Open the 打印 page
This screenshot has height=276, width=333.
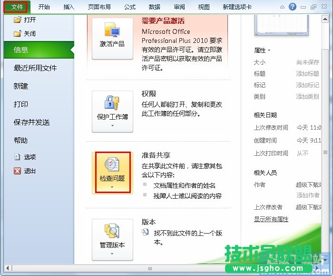[x=21, y=104]
